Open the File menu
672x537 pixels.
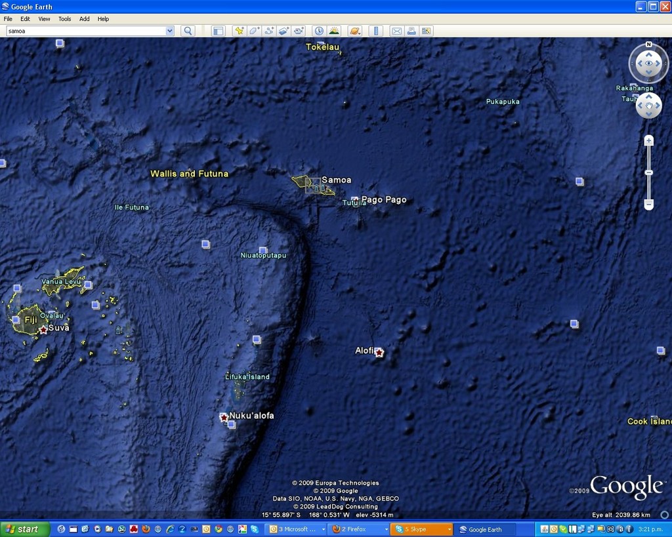coord(8,19)
